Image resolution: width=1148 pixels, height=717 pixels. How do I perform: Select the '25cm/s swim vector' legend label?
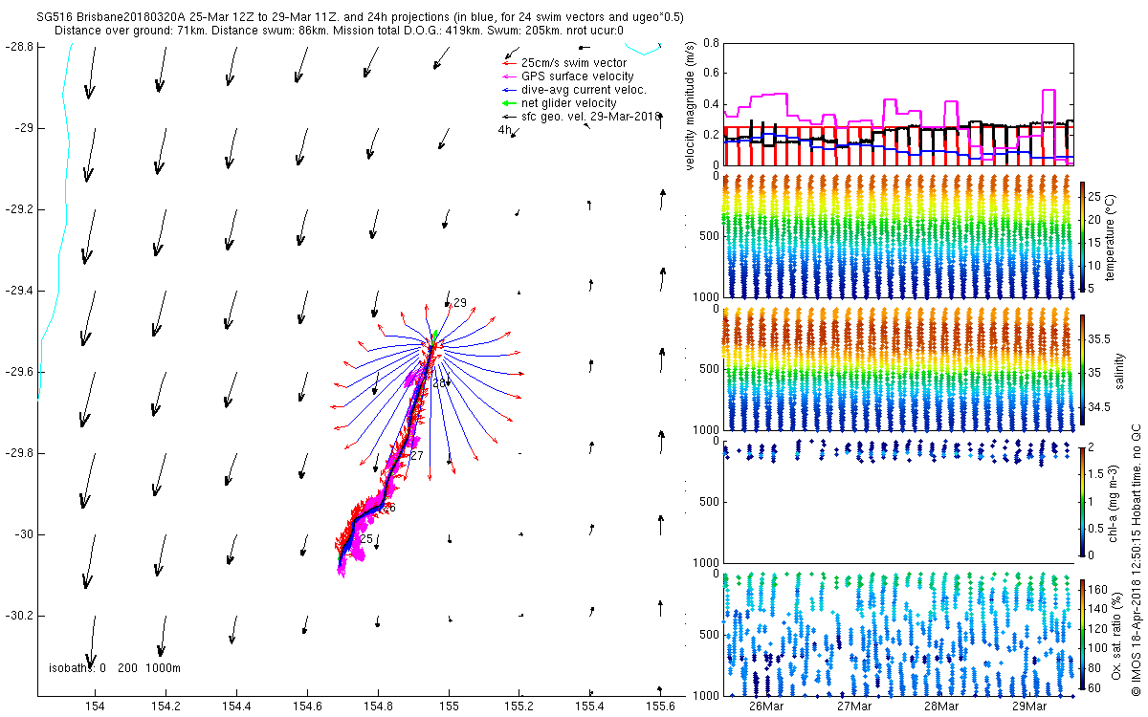[x=575, y=63]
